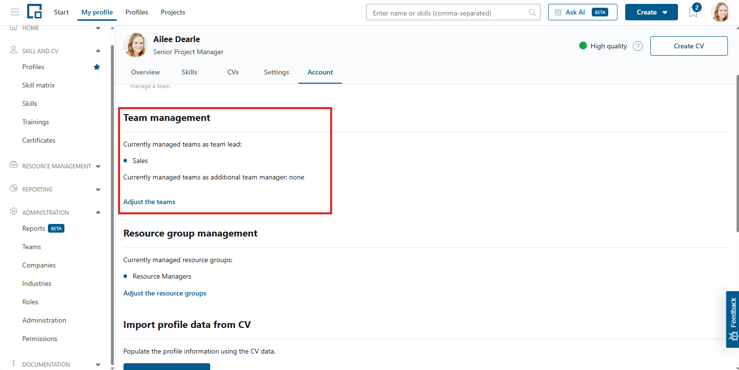The width and height of the screenshot is (739, 370).
Task: Click the Reporting pie chart icon
Action: click(x=14, y=189)
